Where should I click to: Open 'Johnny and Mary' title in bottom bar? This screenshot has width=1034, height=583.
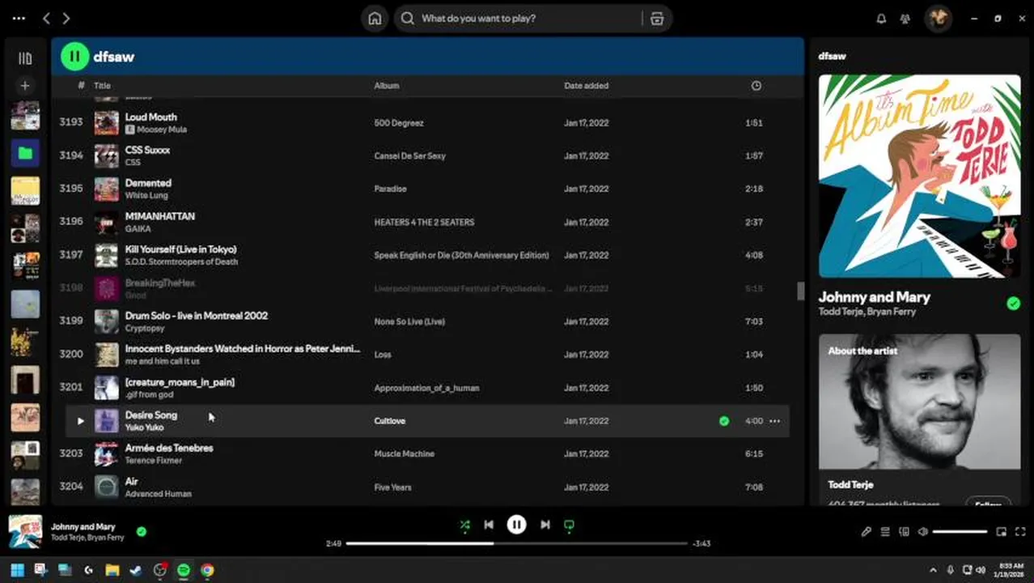click(x=83, y=526)
